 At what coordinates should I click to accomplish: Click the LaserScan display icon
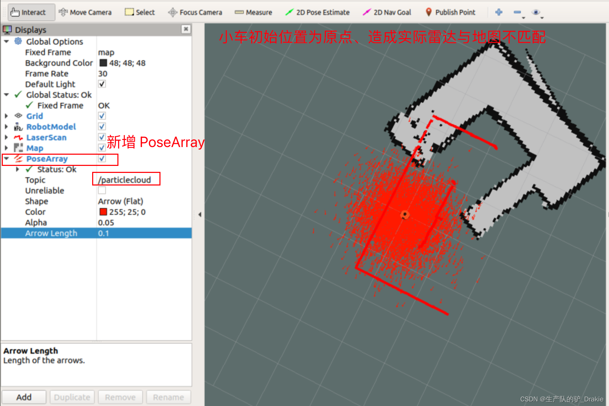(18, 138)
